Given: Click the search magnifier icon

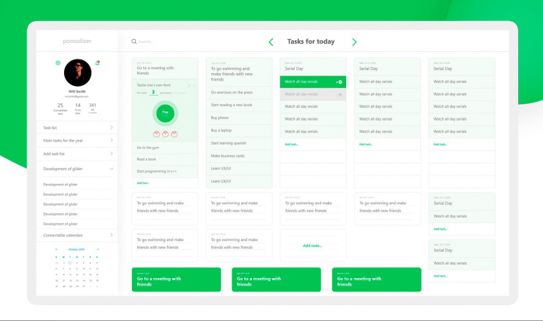Looking at the screenshot, I should point(133,41).
